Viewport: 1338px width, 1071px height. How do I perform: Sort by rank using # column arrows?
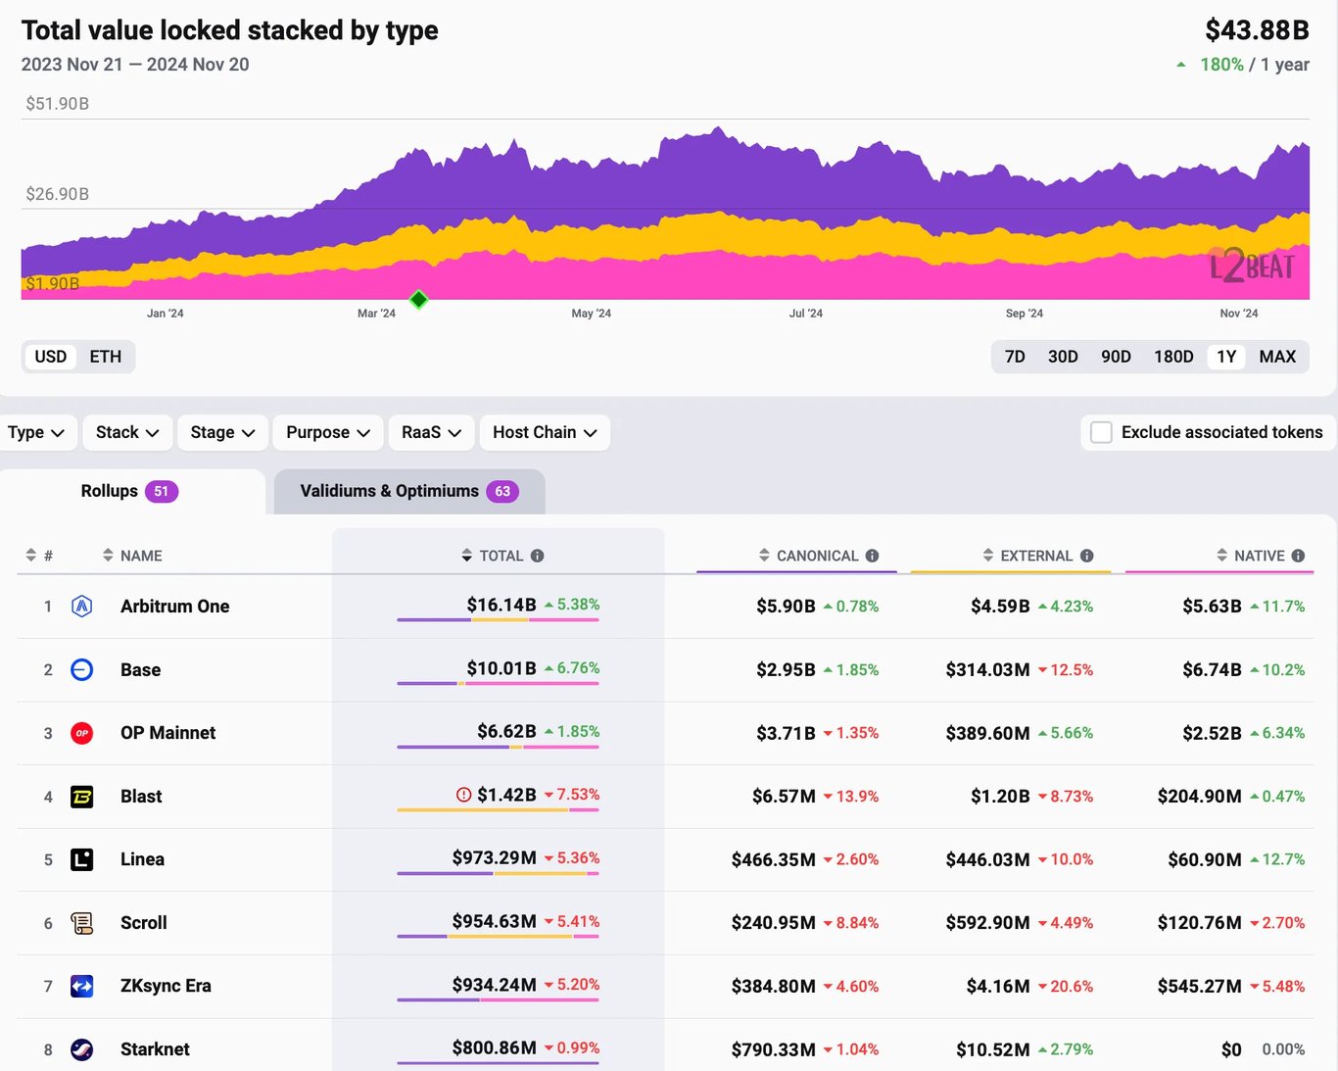pos(31,556)
